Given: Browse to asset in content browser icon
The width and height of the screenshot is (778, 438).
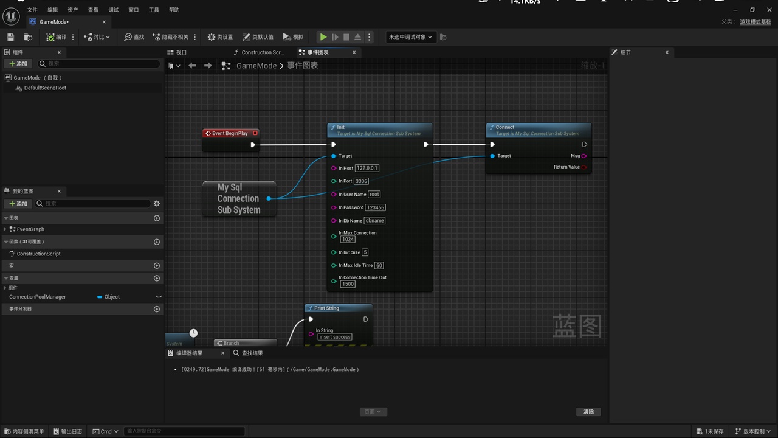Looking at the screenshot, I should [x=28, y=37].
